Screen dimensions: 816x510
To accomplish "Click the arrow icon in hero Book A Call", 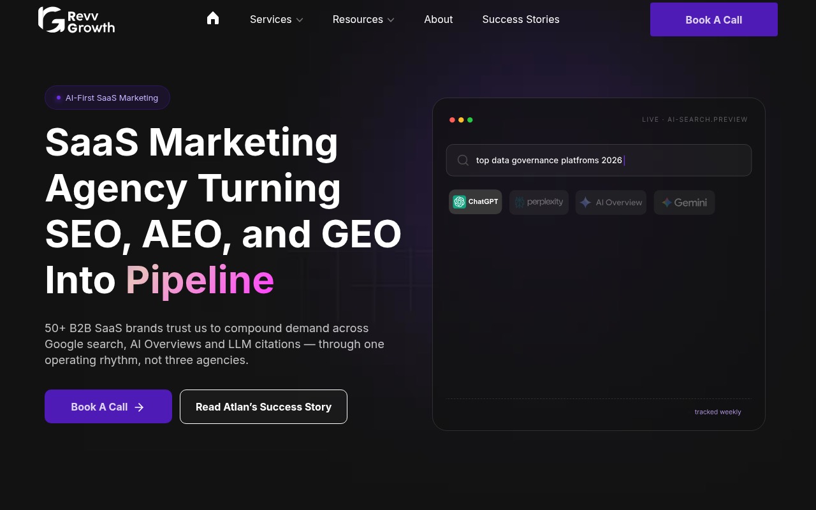I will [140, 407].
